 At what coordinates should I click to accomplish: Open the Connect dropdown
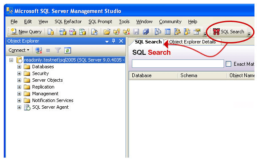pyautogui.click(x=19, y=50)
